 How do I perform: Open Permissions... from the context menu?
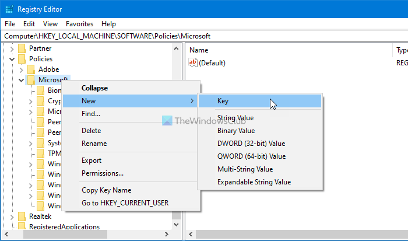131,173
